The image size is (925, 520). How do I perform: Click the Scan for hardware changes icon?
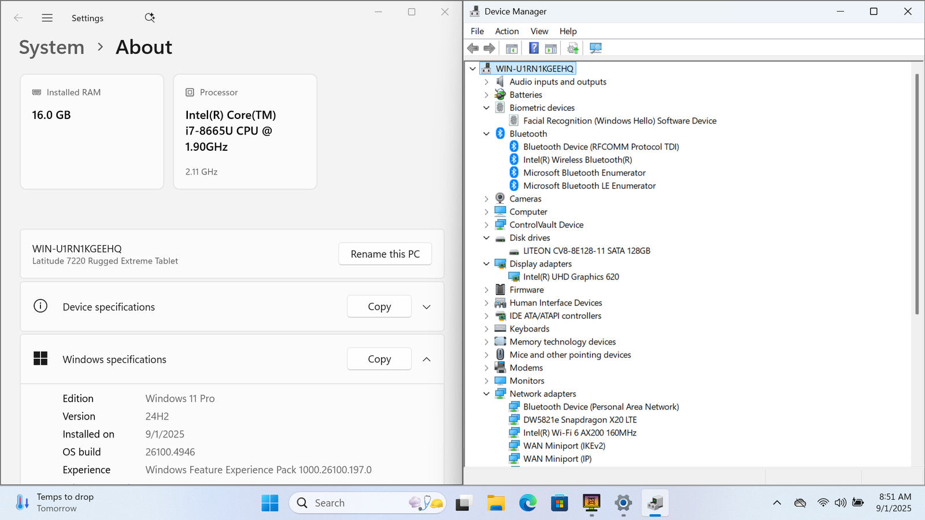[x=595, y=49]
